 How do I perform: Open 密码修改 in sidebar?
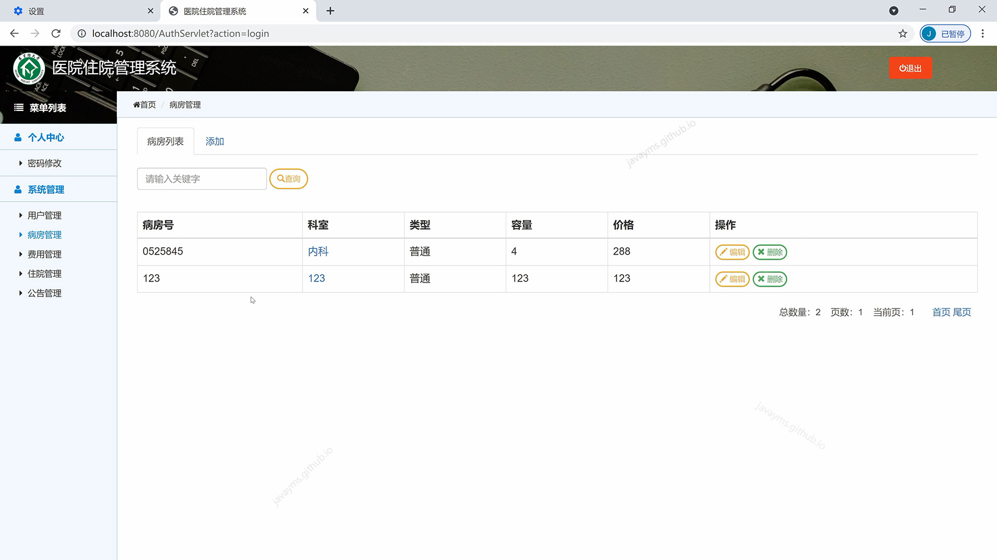click(44, 163)
